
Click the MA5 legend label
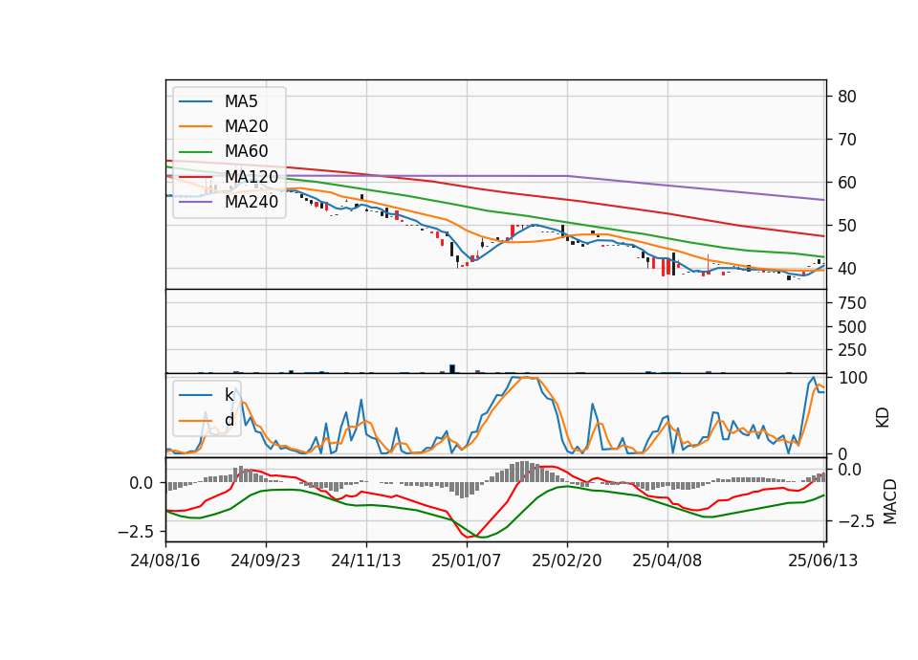[241, 101]
